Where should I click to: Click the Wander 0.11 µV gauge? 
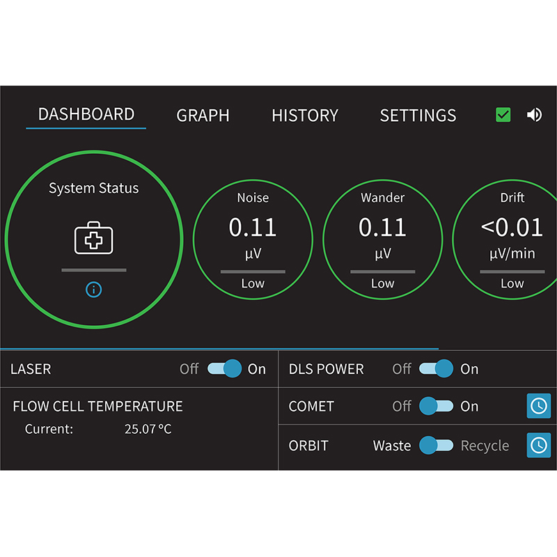click(382, 240)
